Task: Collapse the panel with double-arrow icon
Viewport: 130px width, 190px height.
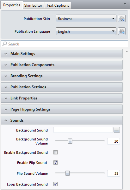Action: (x=125, y=4)
